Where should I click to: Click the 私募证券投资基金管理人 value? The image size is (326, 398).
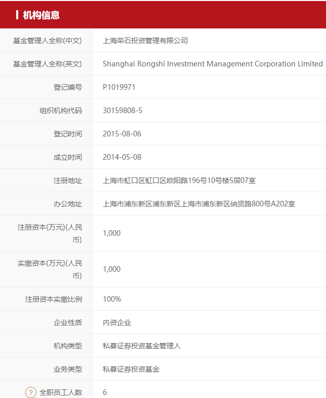point(142,346)
